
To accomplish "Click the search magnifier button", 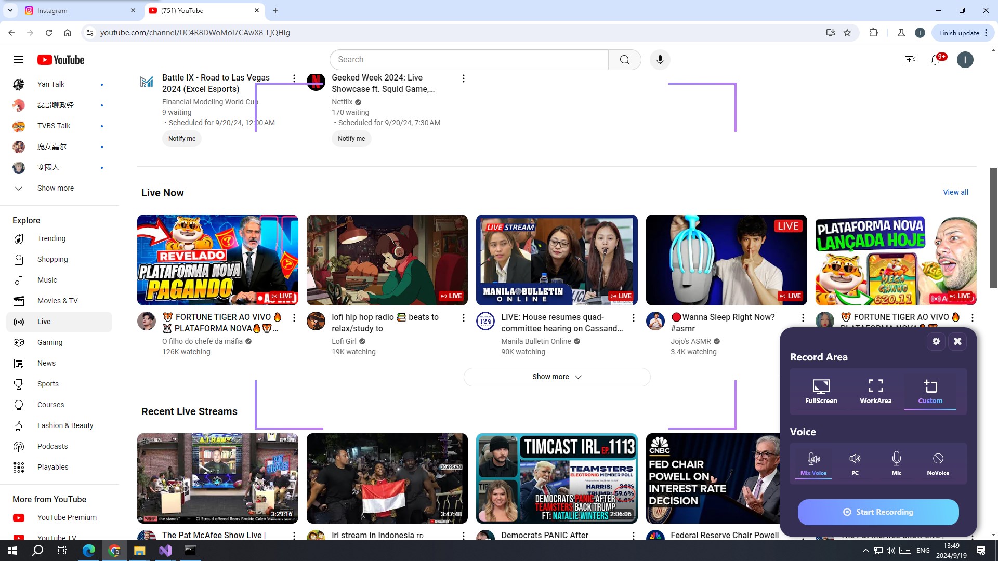I will [x=624, y=60].
